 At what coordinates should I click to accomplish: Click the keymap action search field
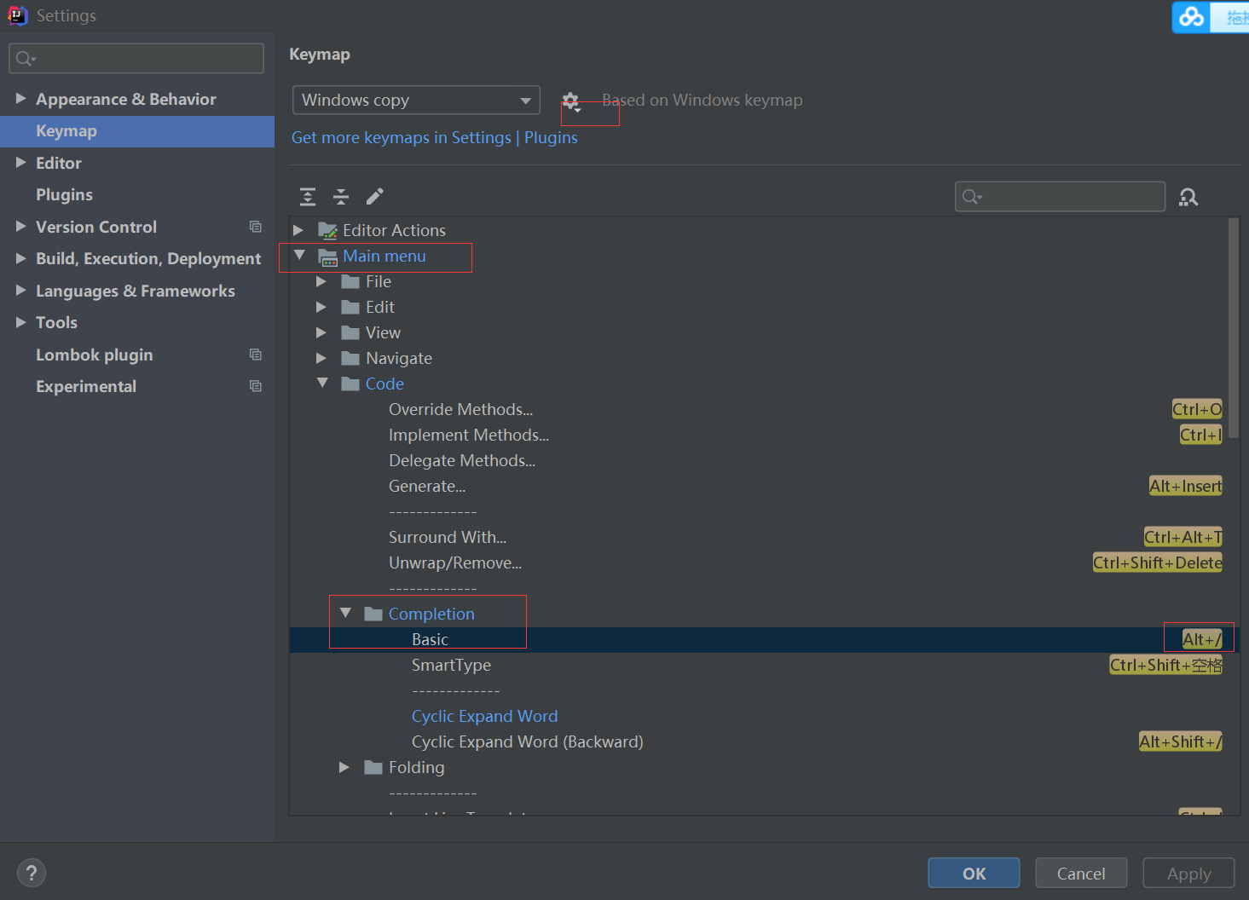(x=1060, y=197)
